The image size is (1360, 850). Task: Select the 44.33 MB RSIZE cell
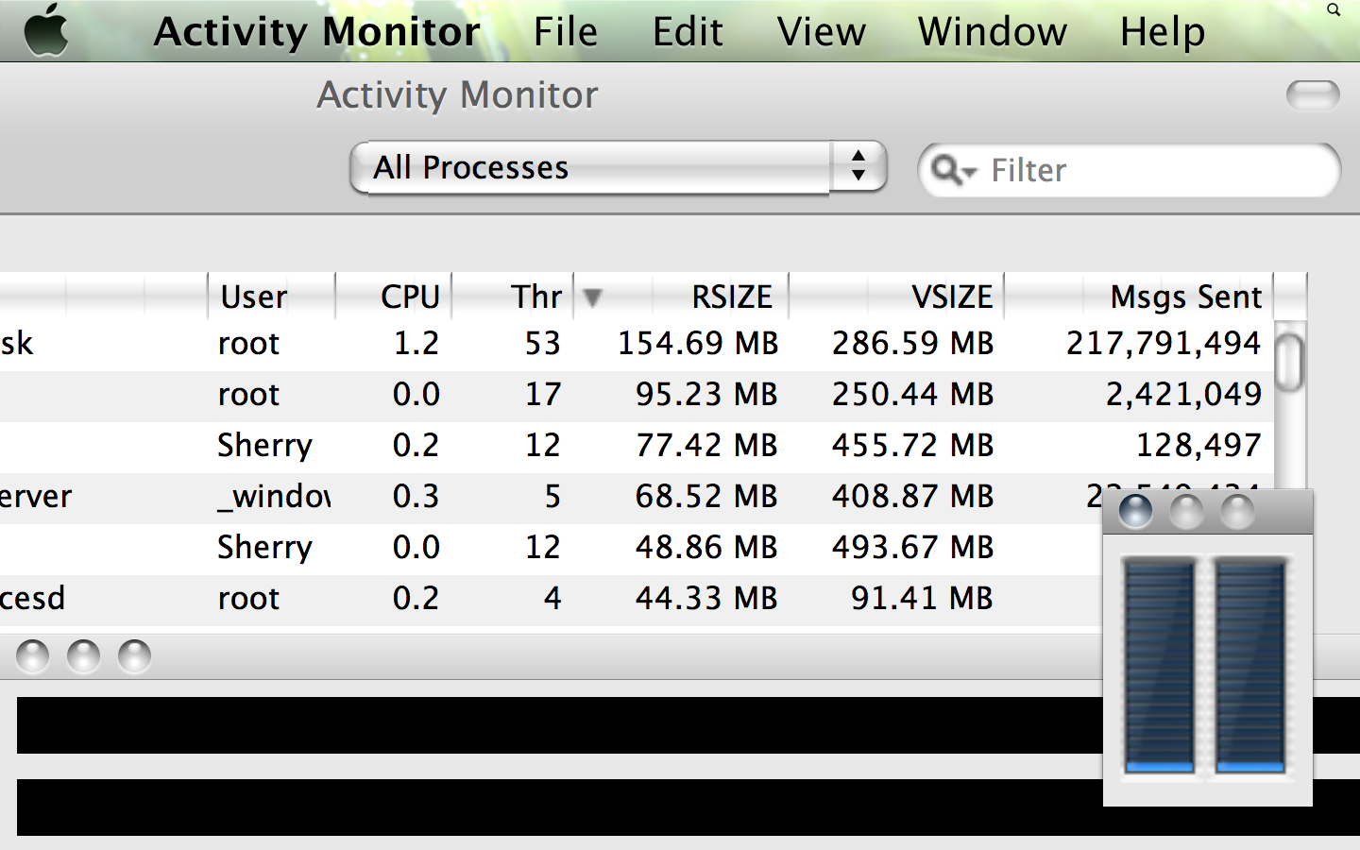point(706,598)
